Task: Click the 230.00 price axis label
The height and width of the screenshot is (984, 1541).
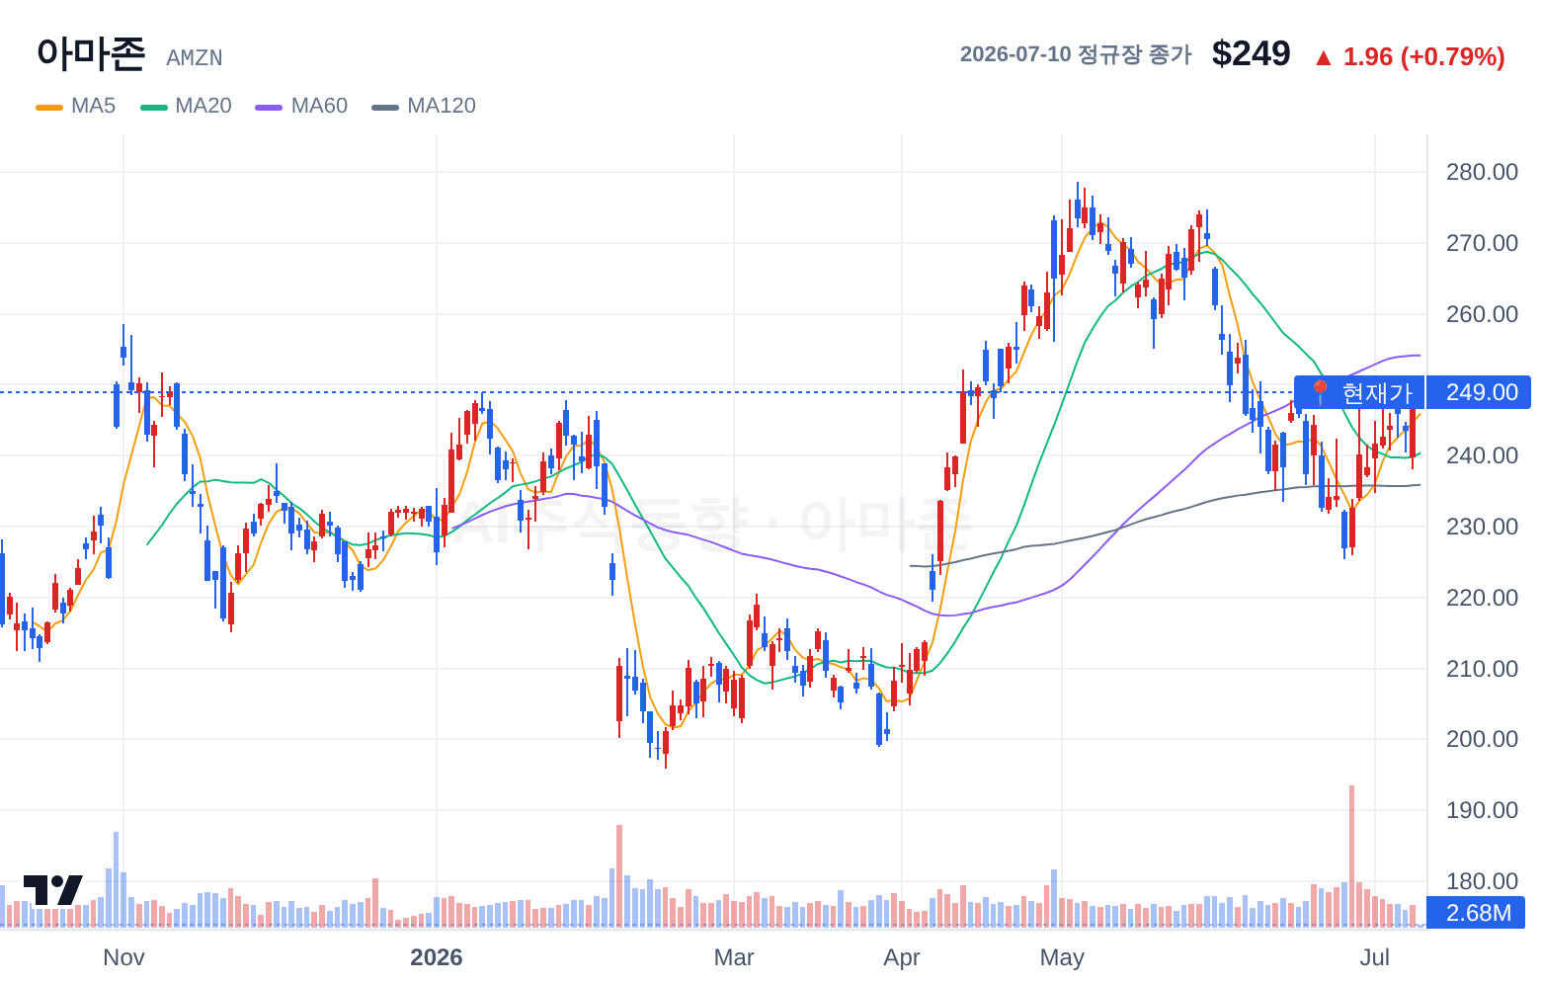Action: click(x=1482, y=527)
